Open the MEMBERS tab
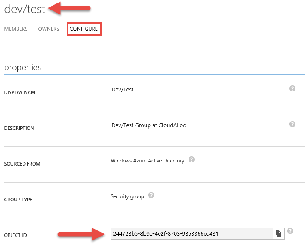 click(x=16, y=29)
